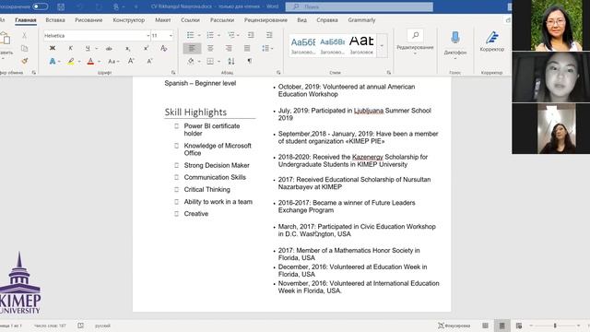Click the bulleted list icon

click(191, 35)
